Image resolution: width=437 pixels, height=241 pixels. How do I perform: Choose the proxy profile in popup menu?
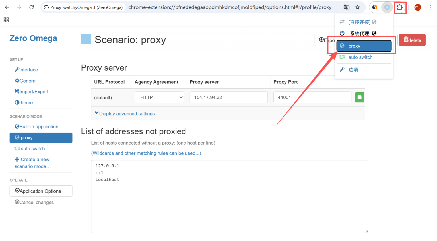coord(364,46)
